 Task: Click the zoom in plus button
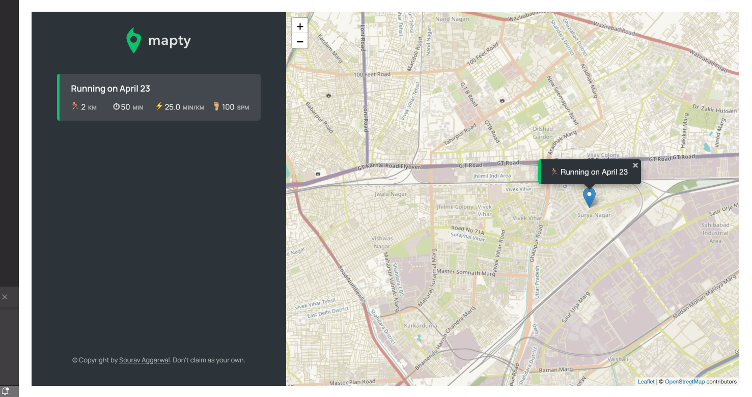click(x=300, y=26)
